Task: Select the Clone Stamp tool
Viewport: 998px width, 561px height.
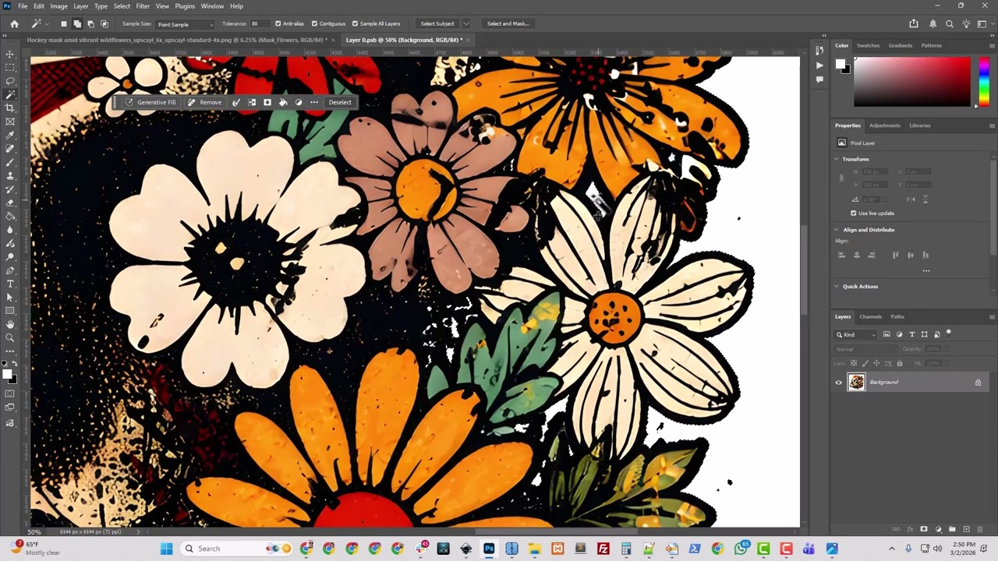Action: click(10, 175)
